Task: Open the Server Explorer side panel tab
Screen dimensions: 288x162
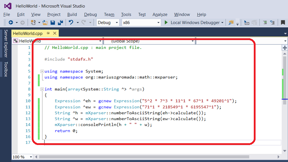Action: (6, 44)
